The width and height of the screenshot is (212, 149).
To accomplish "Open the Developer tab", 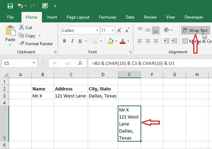I will pyautogui.click(x=194, y=17).
